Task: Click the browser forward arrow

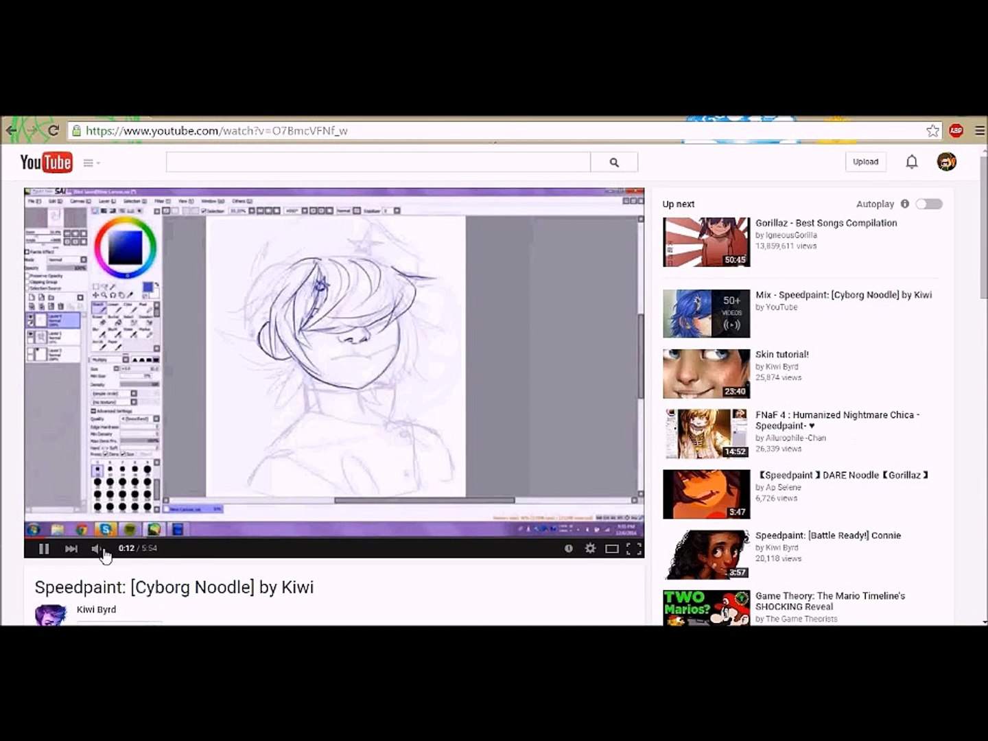Action: [x=32, y=130]
